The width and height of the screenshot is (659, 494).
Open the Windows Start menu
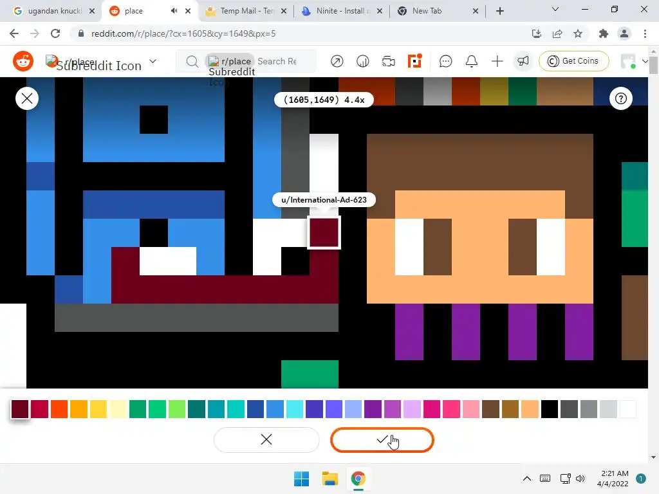(x=301, y=479)
